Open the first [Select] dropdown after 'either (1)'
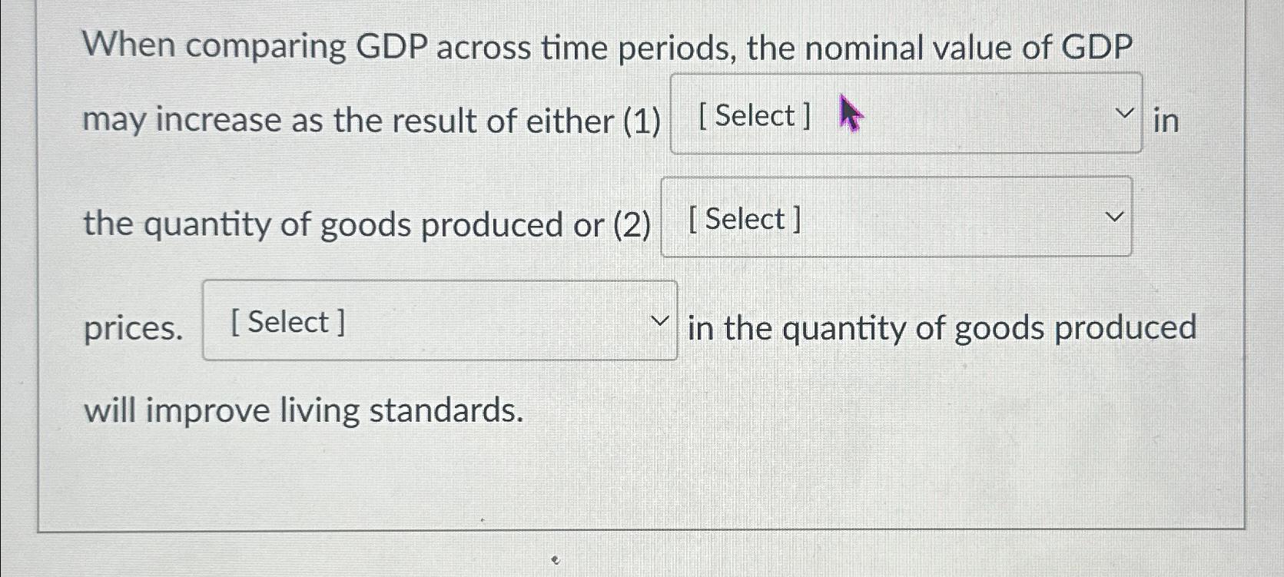1284x577 pixels. (x=907, y=114)
